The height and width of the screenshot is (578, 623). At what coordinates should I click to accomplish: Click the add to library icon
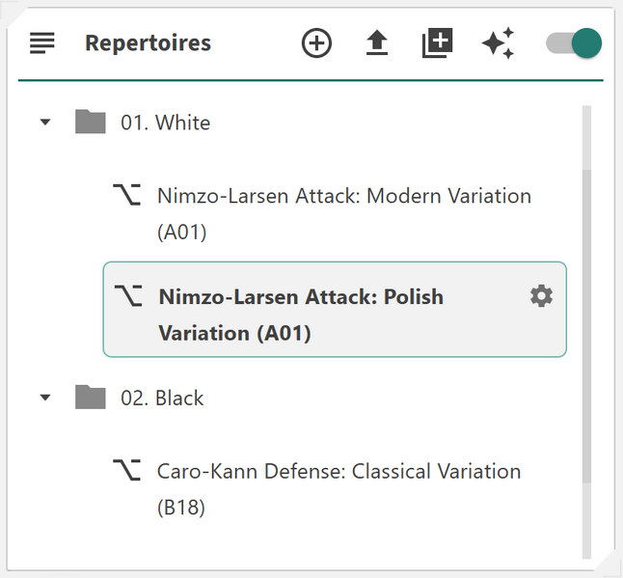coord(437,43)
